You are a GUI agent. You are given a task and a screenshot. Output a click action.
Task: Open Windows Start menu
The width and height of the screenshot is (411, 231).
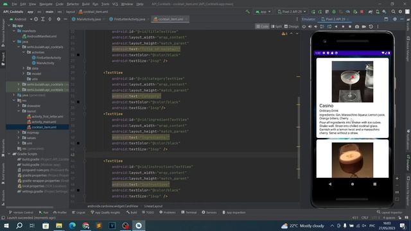[x=6, y=226]
